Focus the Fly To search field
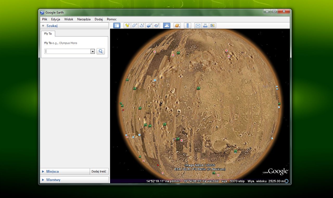Viewport: 333px width, 198px height. 67,51
